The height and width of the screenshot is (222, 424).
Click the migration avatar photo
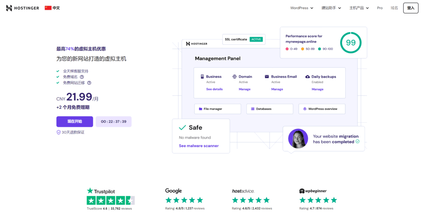[x=298, y=139]
